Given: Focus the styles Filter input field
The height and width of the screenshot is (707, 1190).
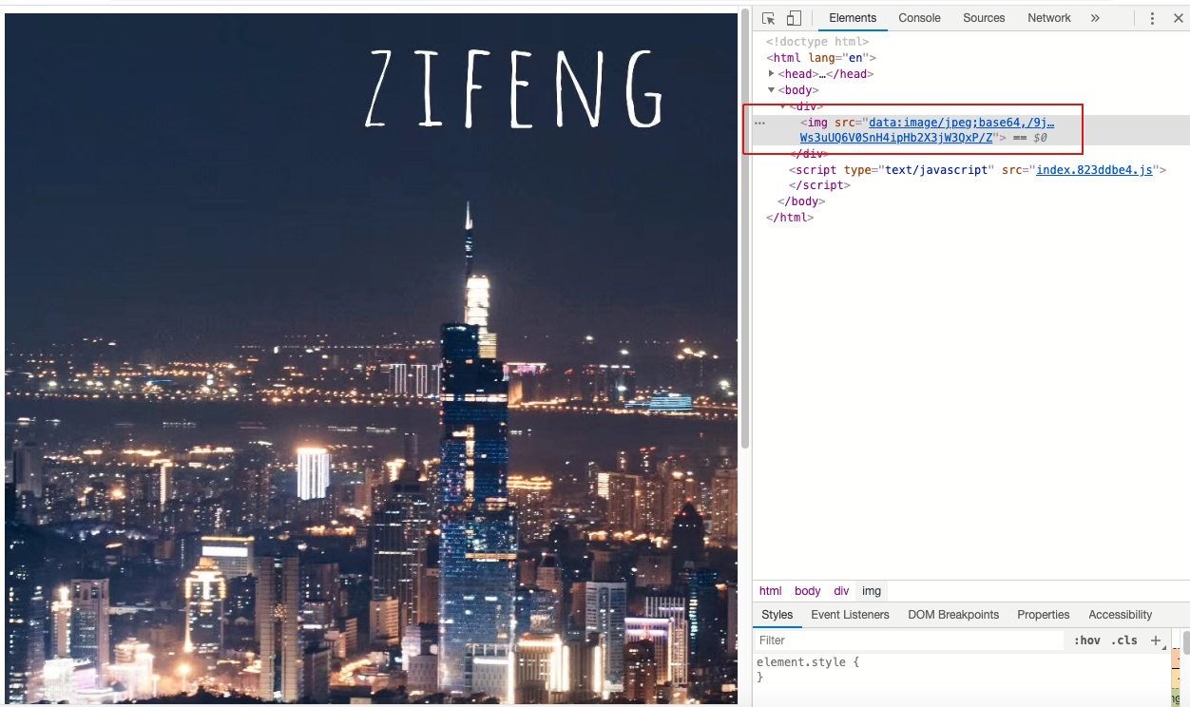Looking at the screenshot, I should click(x=910, y=640).
